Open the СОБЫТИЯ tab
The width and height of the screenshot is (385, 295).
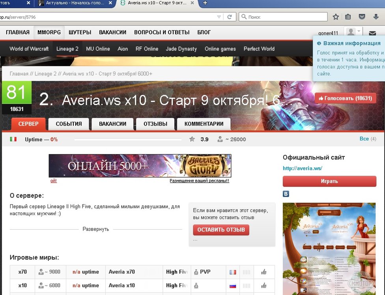(69, 124)
